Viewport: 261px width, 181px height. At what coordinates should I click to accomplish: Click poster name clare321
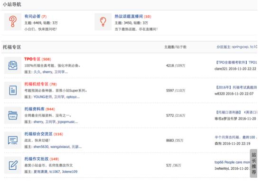coord(221,69)
